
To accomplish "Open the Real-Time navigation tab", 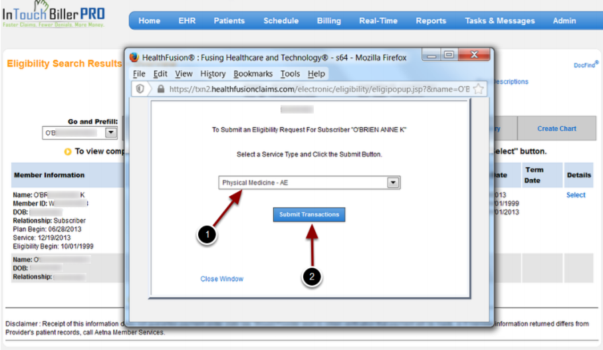I will (x=378, y=21).
